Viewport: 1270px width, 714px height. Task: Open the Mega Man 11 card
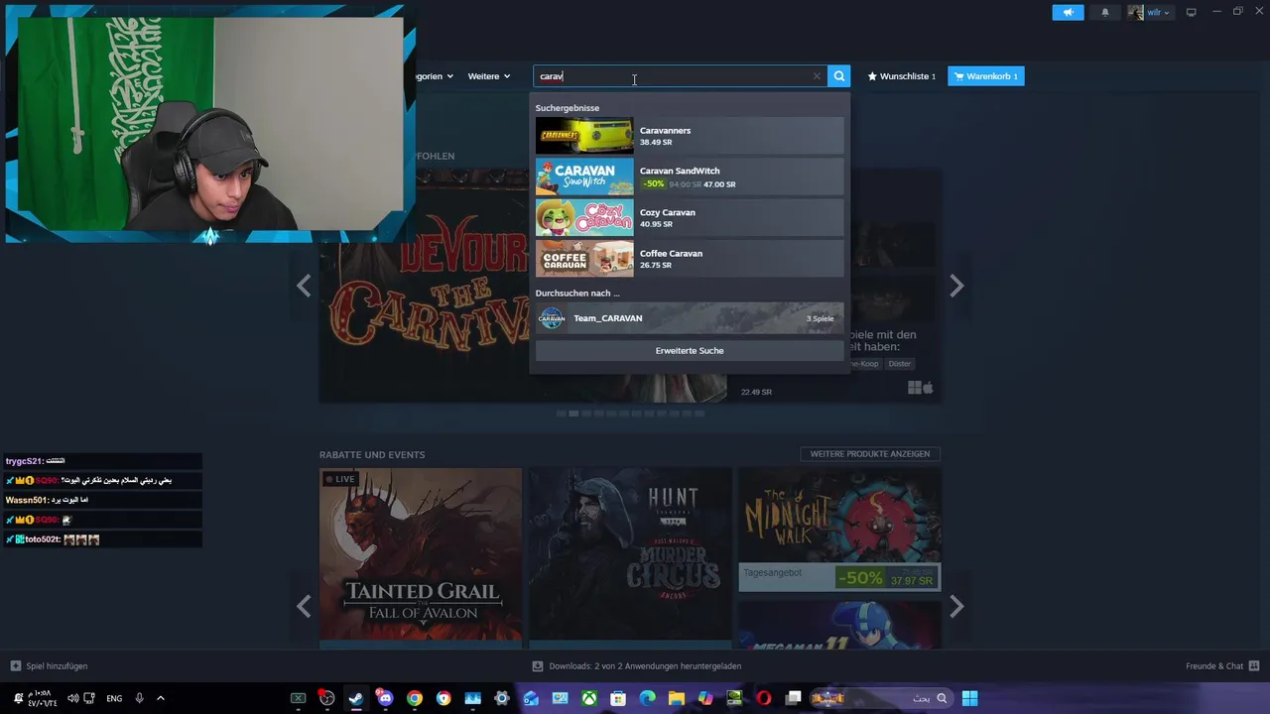pyautogui.click(x=839, y=623)
